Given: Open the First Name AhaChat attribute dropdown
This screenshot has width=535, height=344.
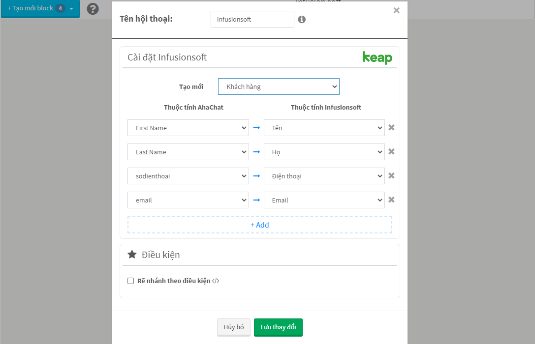Looking at the screenshot, I should (188, 128).
